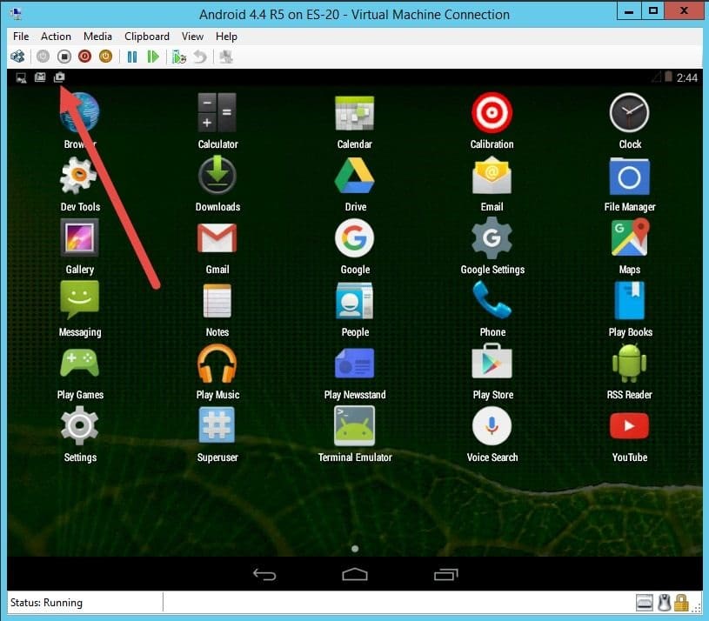Click the Start VM toolbar button
Image resolution: width=709 pixels, height=621 pixels.
(43, 57)
